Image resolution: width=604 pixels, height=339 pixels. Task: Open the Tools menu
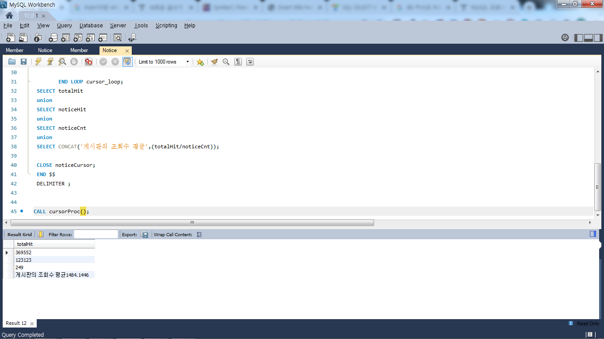coord(141,26)
